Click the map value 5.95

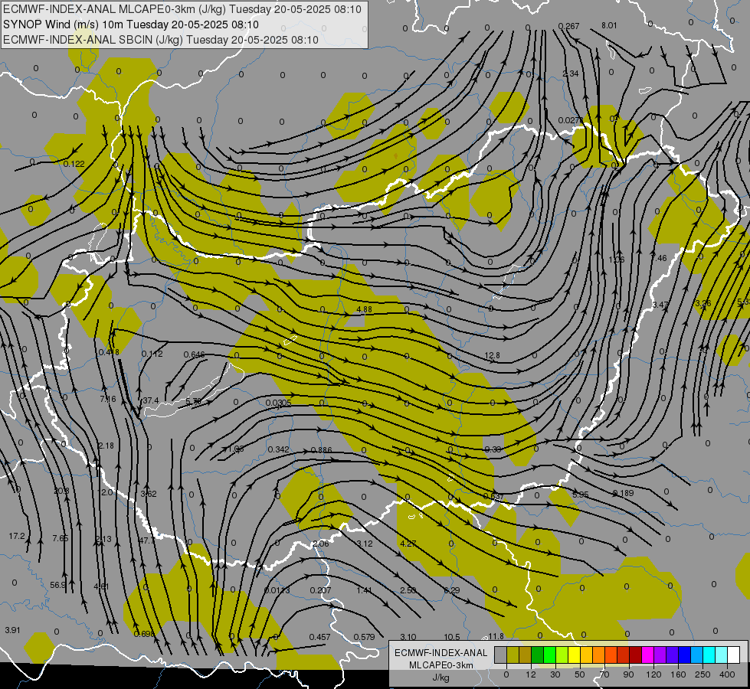pos(580,495)
